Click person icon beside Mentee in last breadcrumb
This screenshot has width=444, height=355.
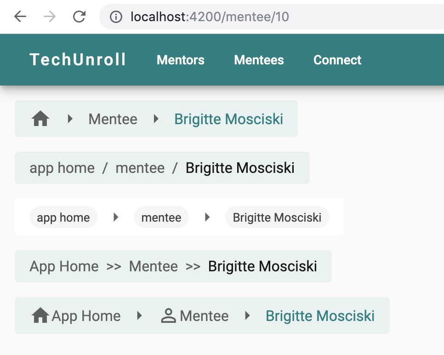(169, 316)
